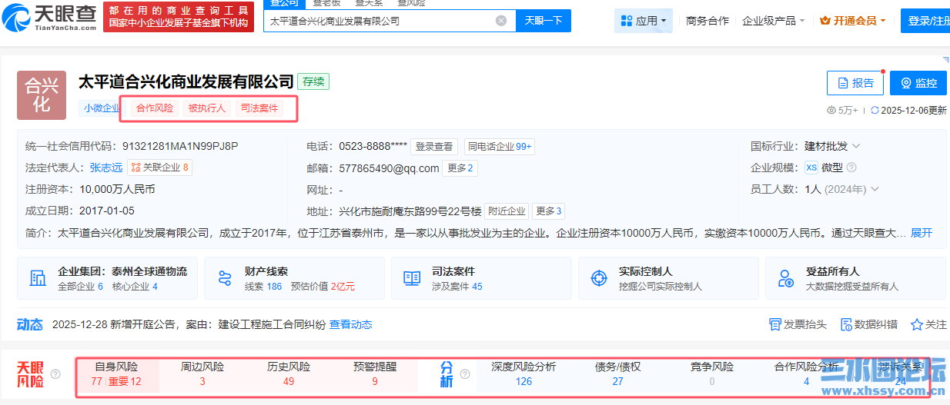Click the 关注 star to follow company
The height and width of the screenshot is (405, 950).
pyautogui.click(x=917, y=325)
